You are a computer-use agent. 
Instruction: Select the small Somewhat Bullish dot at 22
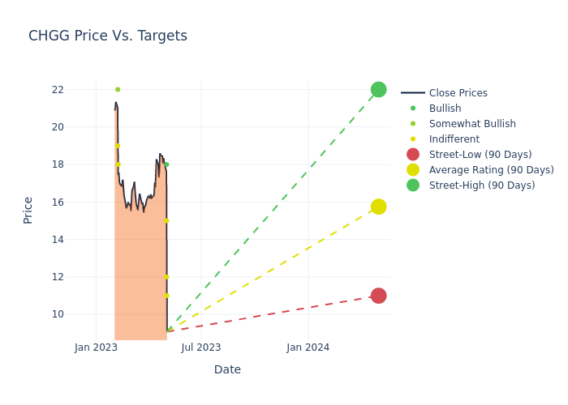tap(118, 90)
